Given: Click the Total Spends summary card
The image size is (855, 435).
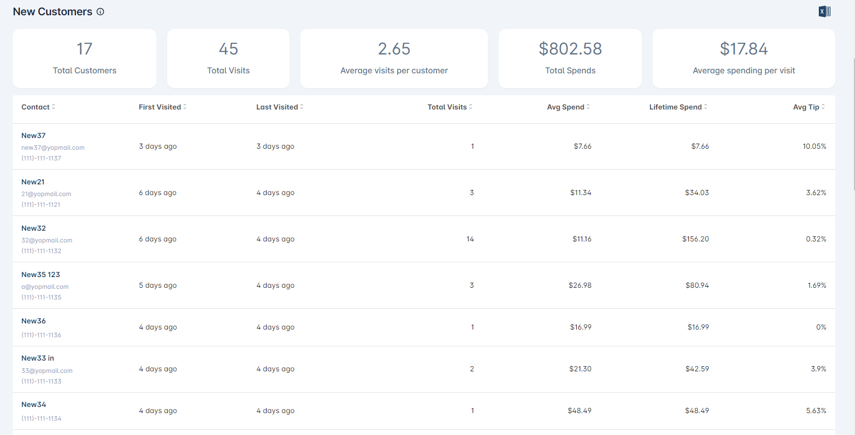Looking at the screenshot, I should click(x=570, y=59).
